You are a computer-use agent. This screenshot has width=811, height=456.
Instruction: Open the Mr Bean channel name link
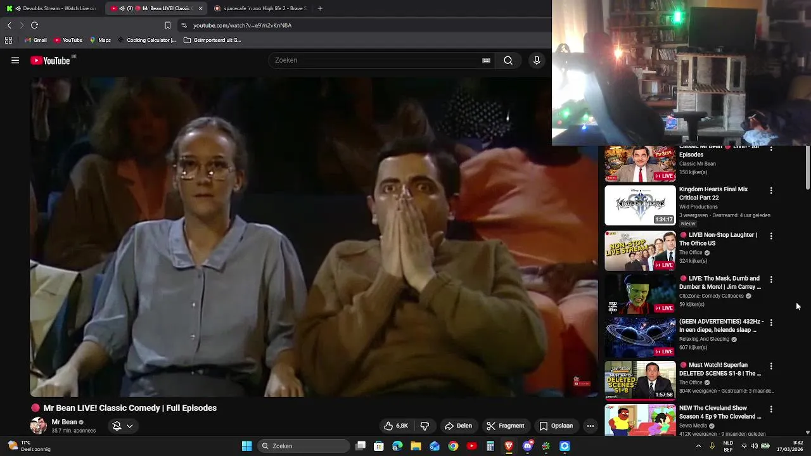pyautogui.click(x=64, y=422)
